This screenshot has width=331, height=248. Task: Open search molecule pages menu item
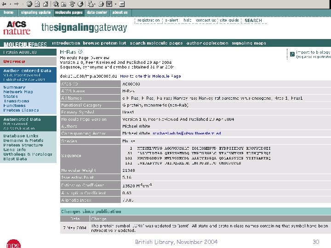156,43
